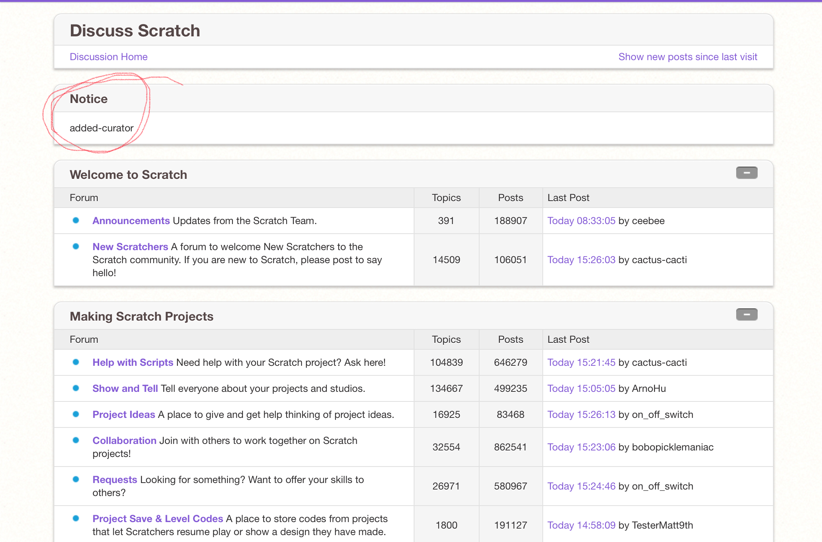Open the New Scratchers forum
Viewport: 822px width, 542px height.
(130, 247)
